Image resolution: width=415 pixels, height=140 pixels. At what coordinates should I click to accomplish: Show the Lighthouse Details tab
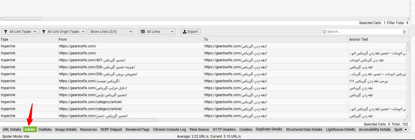coord(340,130)
